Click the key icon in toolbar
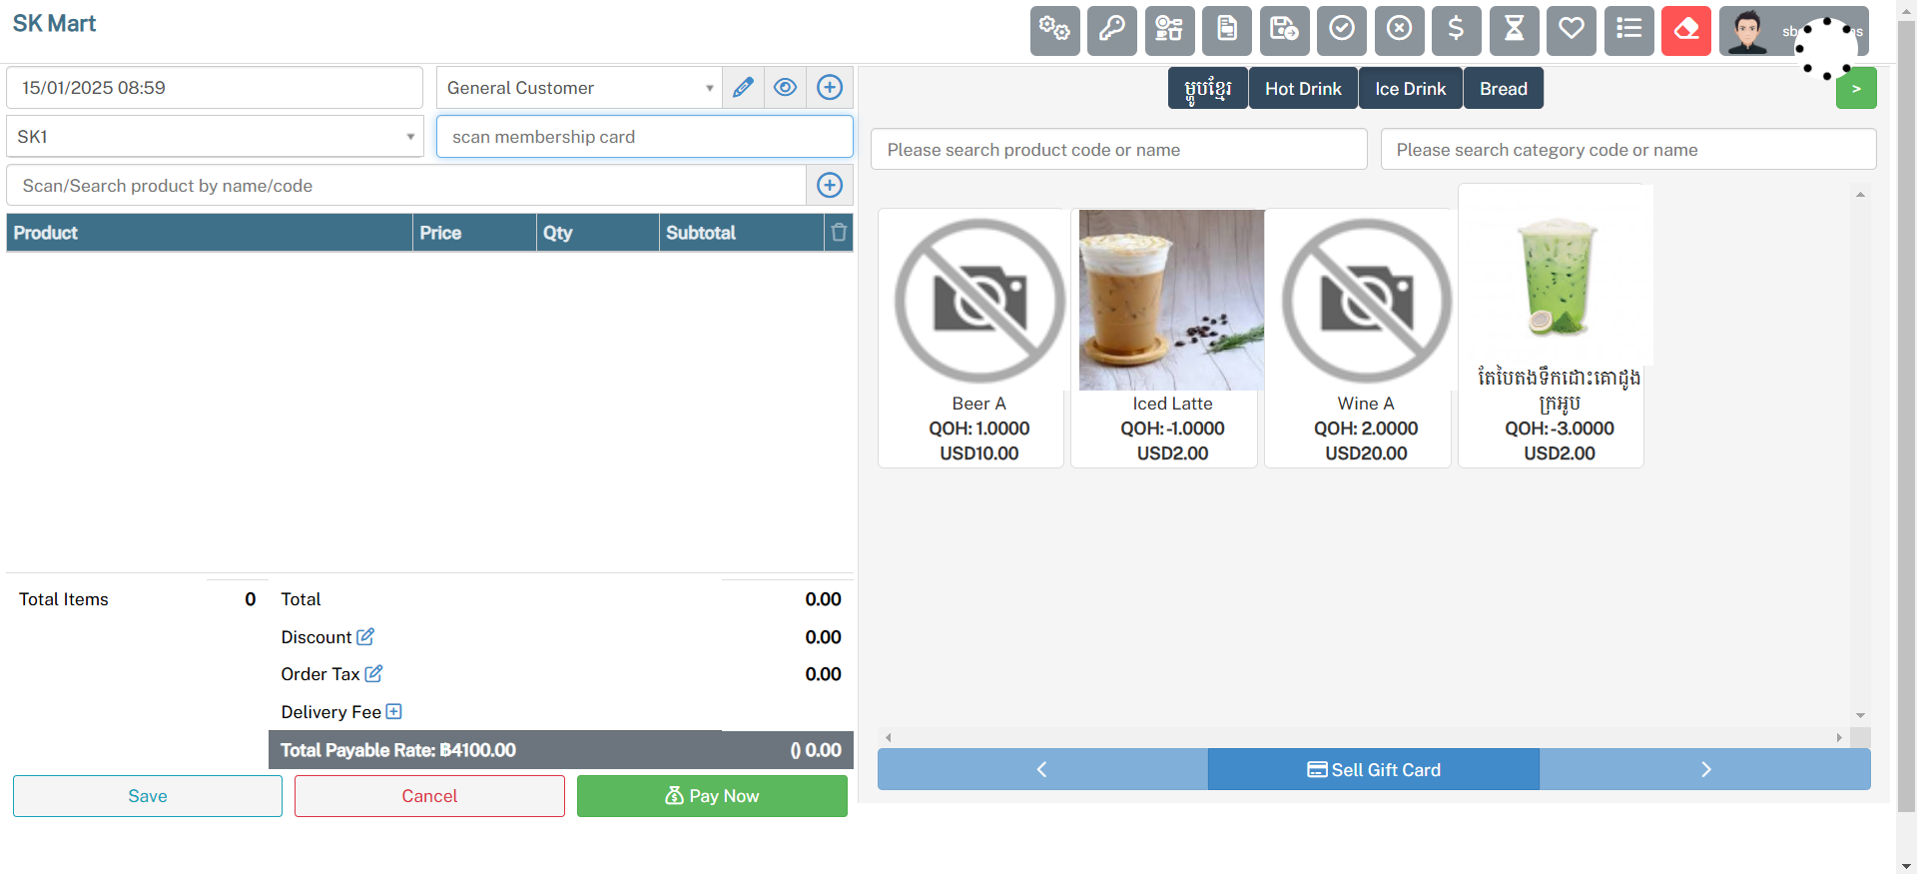The width and height of the screenshot is (1917, 874). (1112, 30)
